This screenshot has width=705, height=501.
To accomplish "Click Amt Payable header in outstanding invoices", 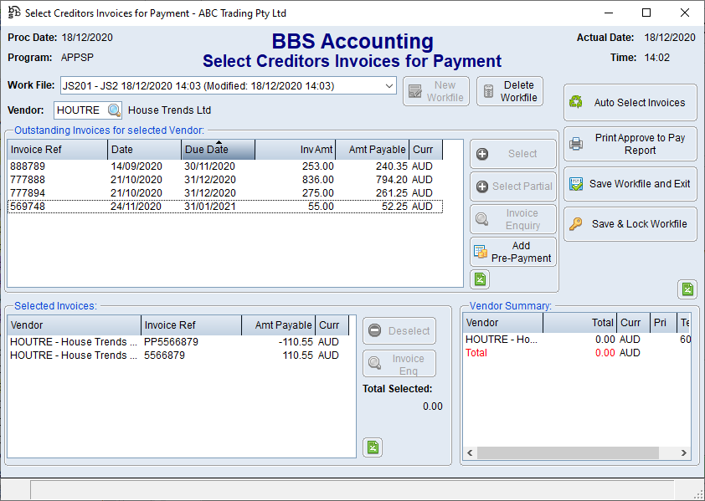I will [377, 150].
